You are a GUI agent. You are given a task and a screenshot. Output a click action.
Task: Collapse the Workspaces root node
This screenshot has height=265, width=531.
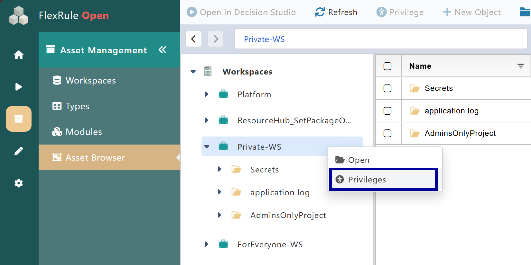tap(193, 72)
